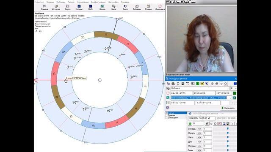This screenshot has height=152, width=271.
Task: Click the green square icon in Исходные данные toolbar
Action: 198,84
